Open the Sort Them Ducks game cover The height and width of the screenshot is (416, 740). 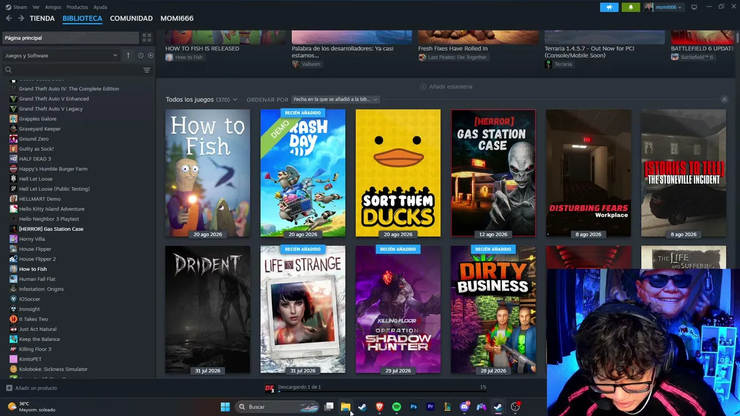click(x=398, y=173)
